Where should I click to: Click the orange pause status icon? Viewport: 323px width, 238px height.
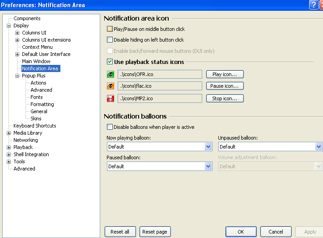[x=110, y=86]
